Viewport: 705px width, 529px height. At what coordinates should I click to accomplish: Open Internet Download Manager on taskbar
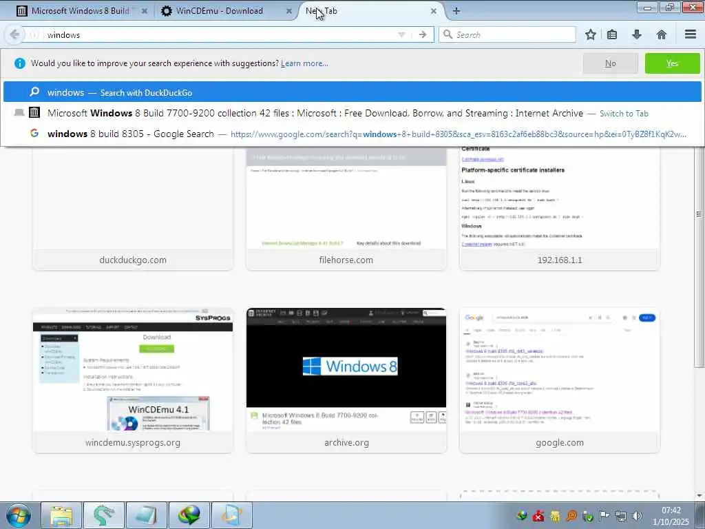[189, 515]
